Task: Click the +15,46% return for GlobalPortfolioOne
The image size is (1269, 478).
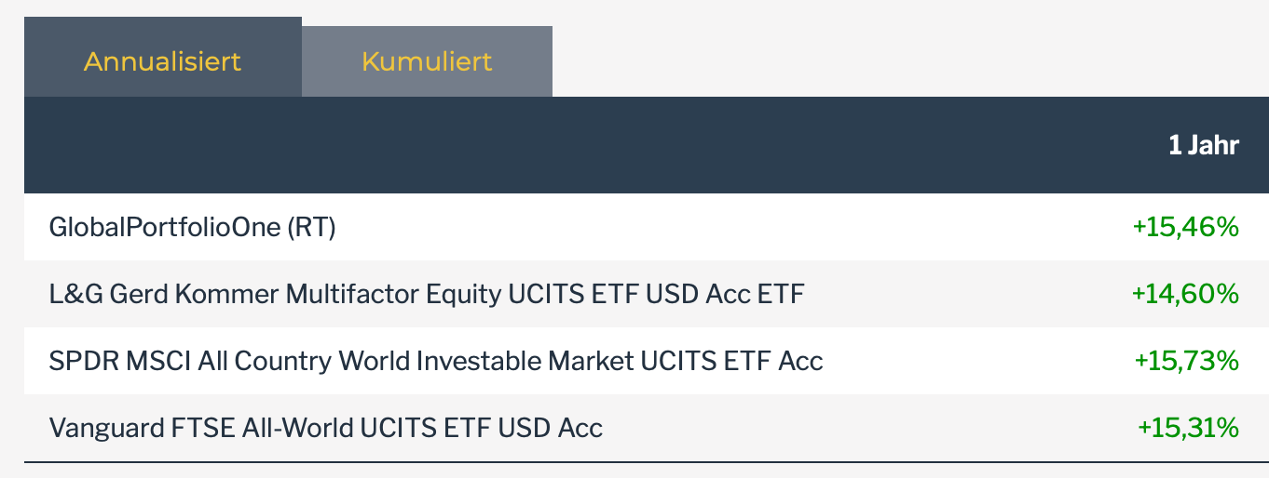Action: [1186, 227]
